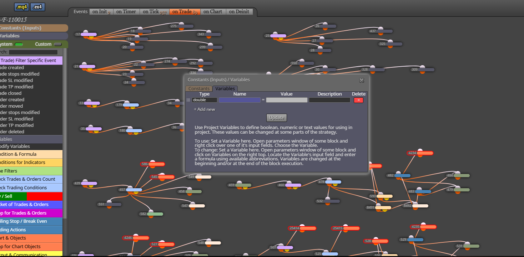This screenshot has height=257, width=524.
Task: Select green block 582 on the canvas
Action: coord(151,214)
